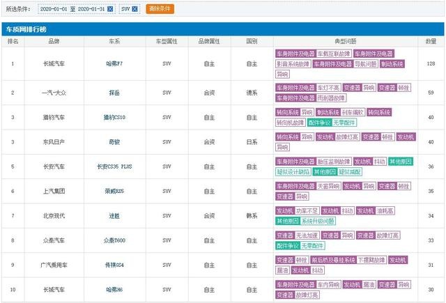Click the quantity value 31
446x303 pixels.
(431, 265)
